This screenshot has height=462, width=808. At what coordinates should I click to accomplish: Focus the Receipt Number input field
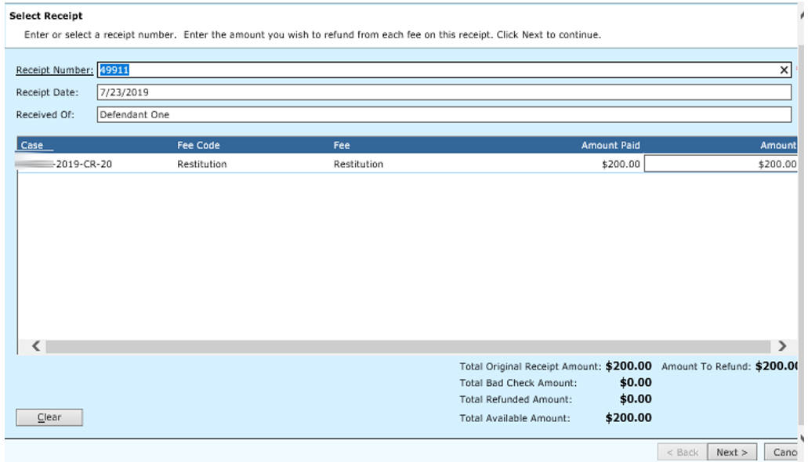coord(439,70)
